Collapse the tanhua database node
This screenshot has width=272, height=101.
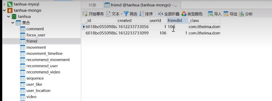(x=8, y=16)
